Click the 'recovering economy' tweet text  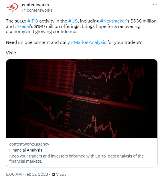click(73, 29)
